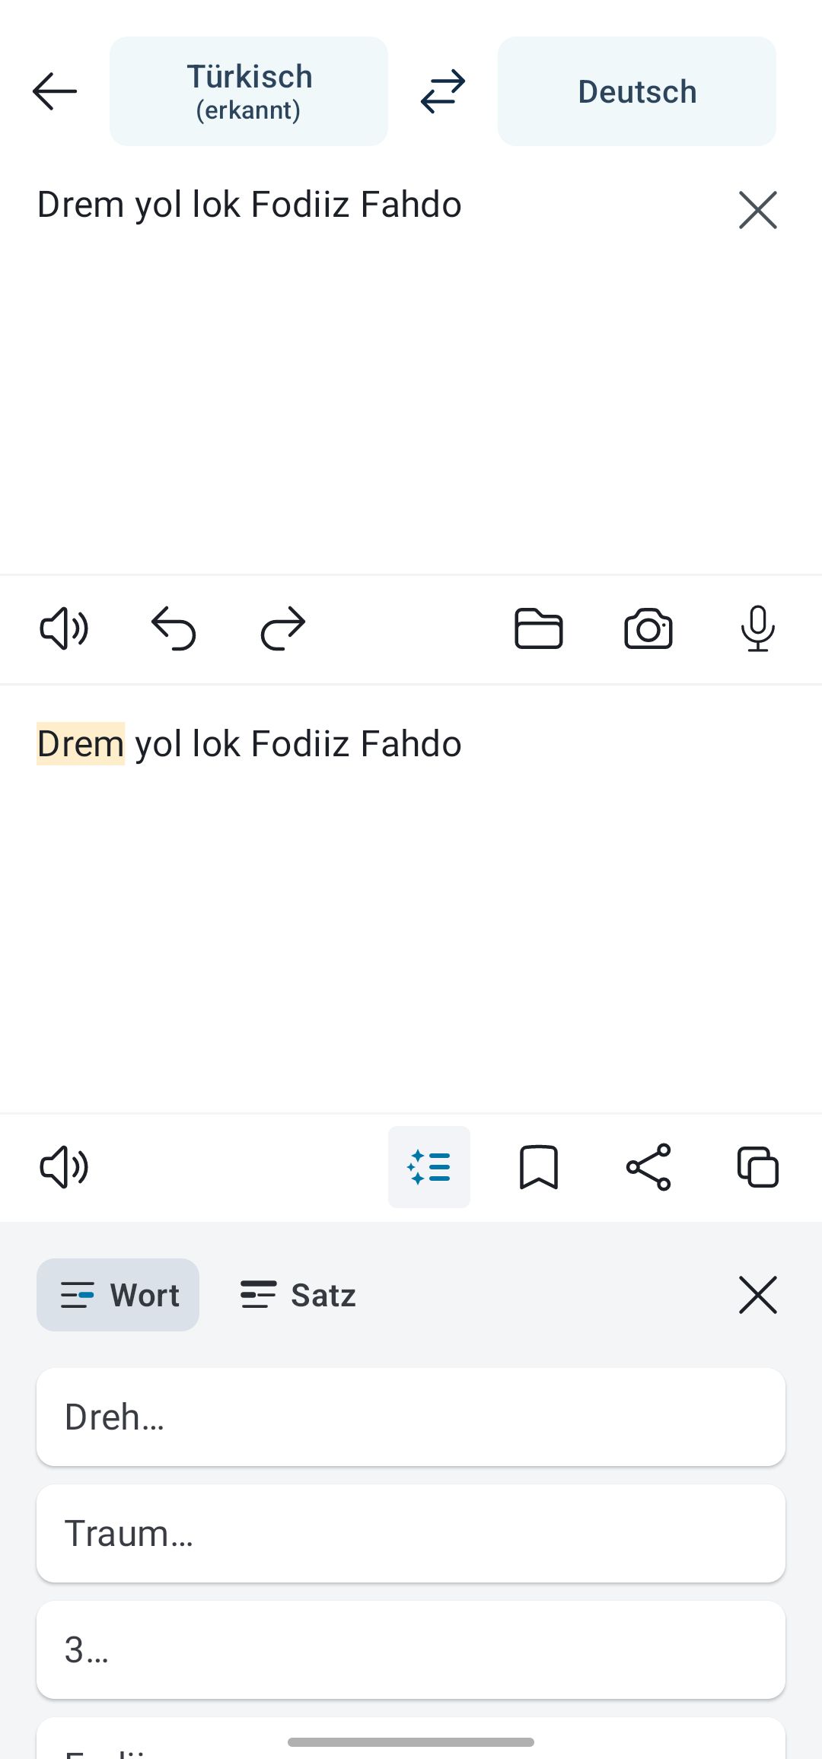822x1759 pixels.
Task: Start voice input with microphone
Action: click(x=757, y=628)
